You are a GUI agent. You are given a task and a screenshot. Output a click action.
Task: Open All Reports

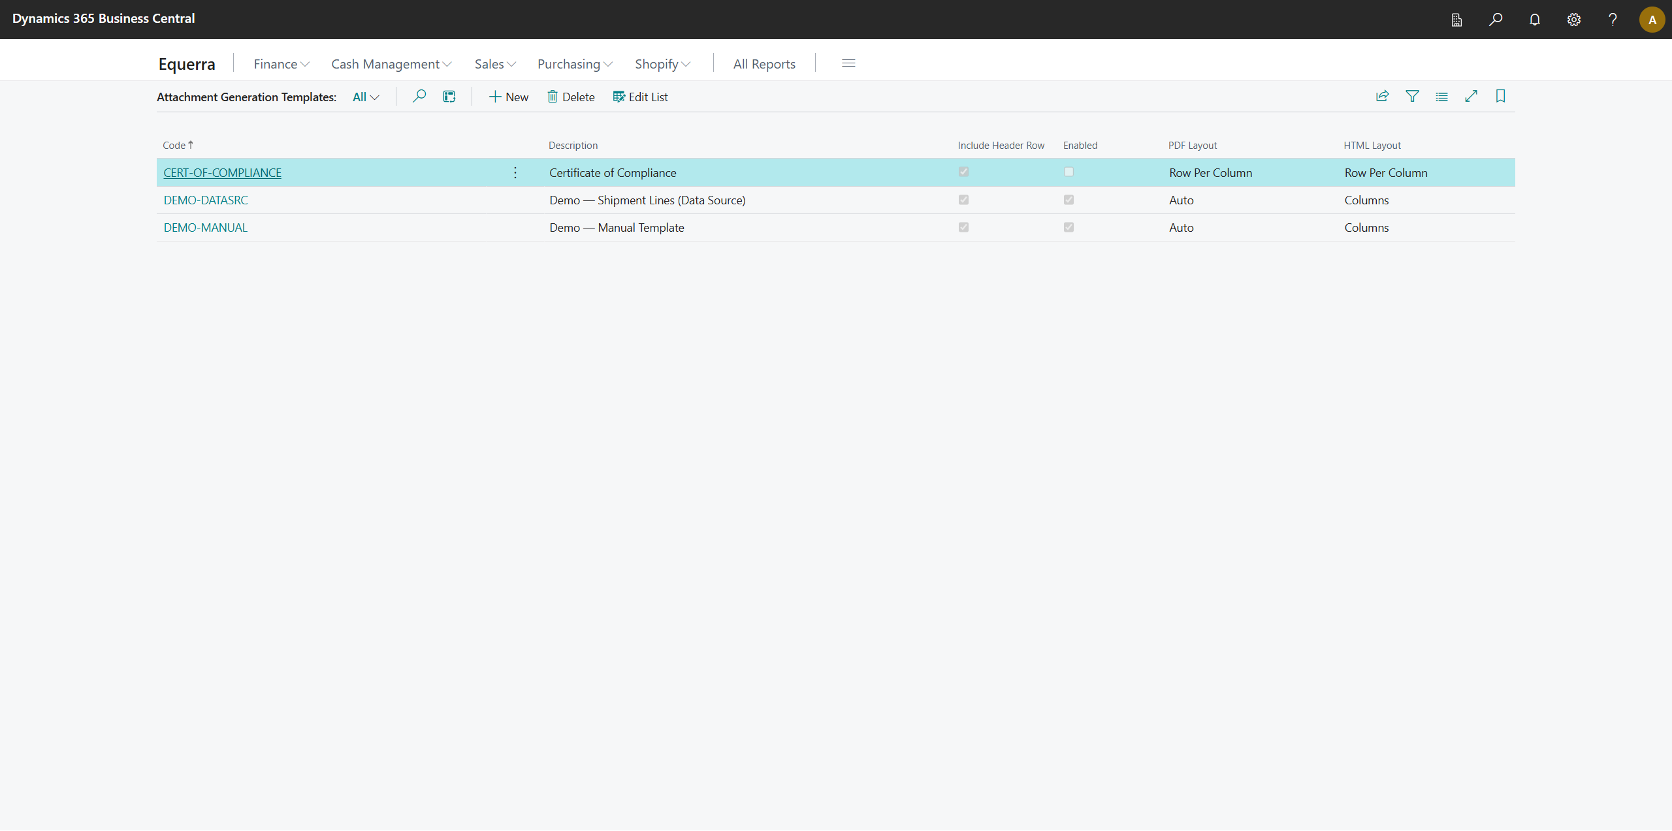pos(764,64)
